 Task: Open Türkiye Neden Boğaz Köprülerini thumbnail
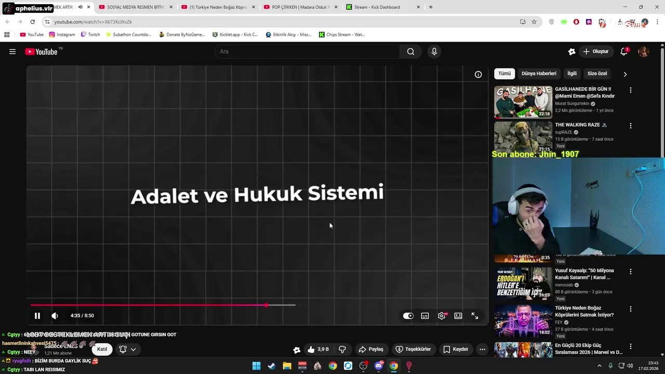[x=523, y=320]
